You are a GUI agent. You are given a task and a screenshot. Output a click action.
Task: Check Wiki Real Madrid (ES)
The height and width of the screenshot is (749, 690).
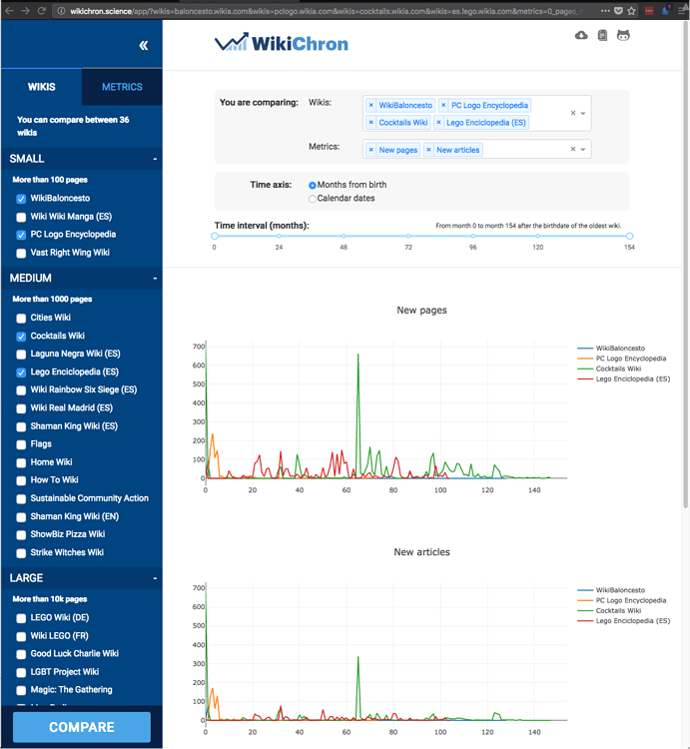21,408
